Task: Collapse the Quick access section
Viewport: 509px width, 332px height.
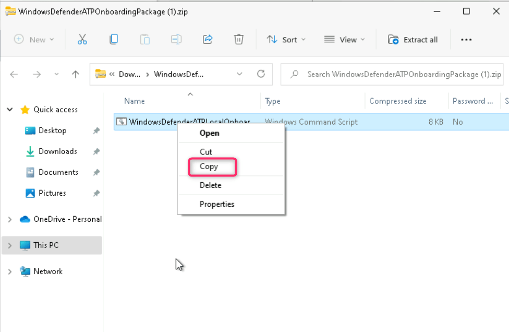Action: click(x=10, y=110)
